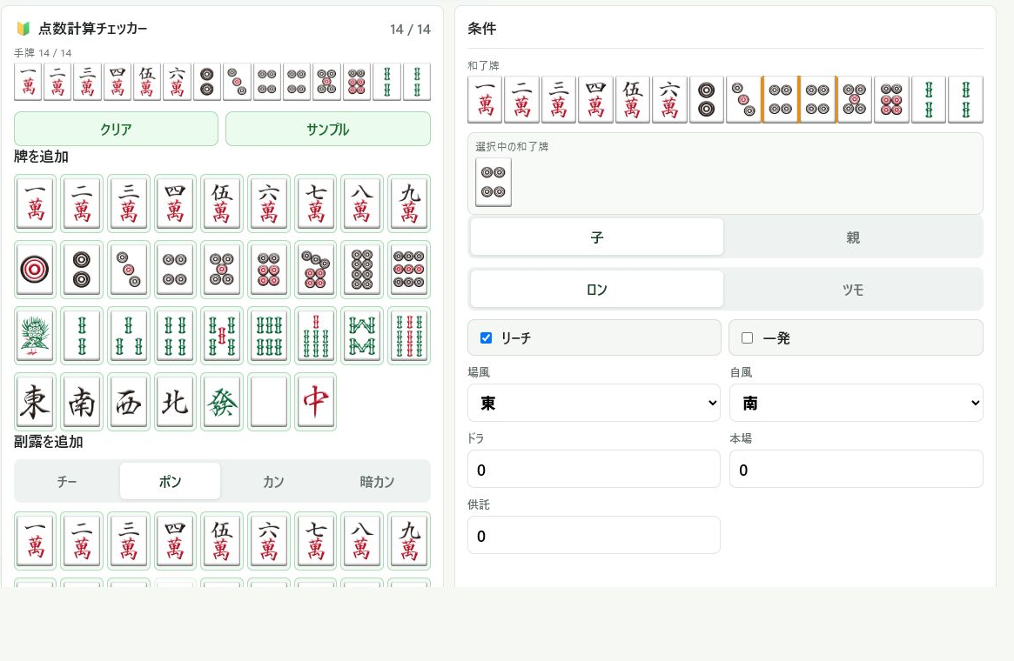Image resolution: width=1014 pixels, height=661 pixels.
Task: Click the 点数計算チェッカー title
Action: pos(92,29)
